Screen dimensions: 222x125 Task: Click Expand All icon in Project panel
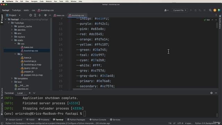(x=35, y=15)
